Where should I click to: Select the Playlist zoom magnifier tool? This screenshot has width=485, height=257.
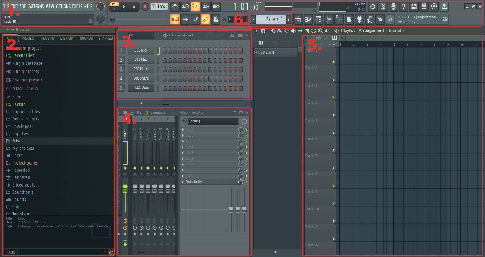(x=320, y=31)
